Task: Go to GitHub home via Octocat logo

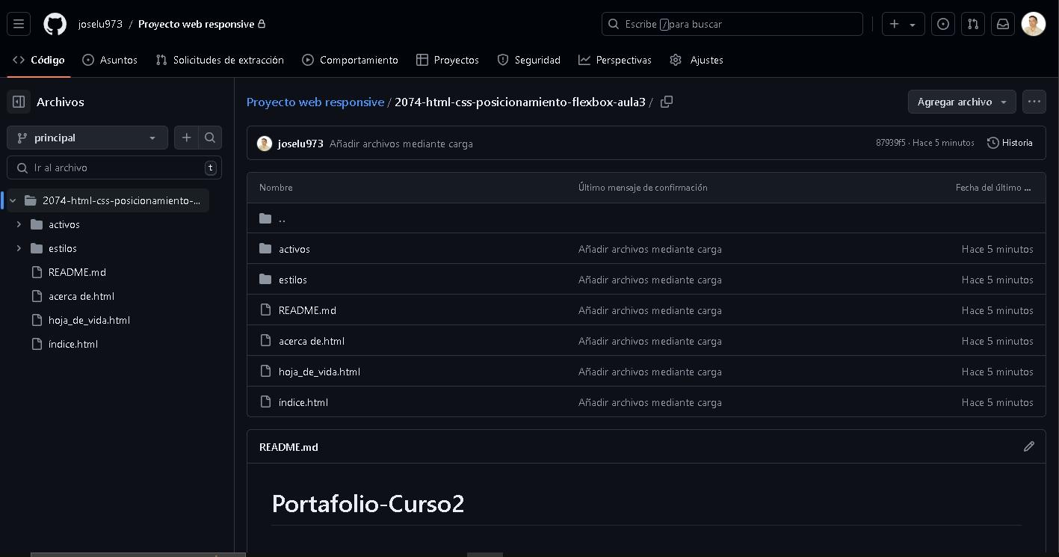Action: tap(55, 24)
